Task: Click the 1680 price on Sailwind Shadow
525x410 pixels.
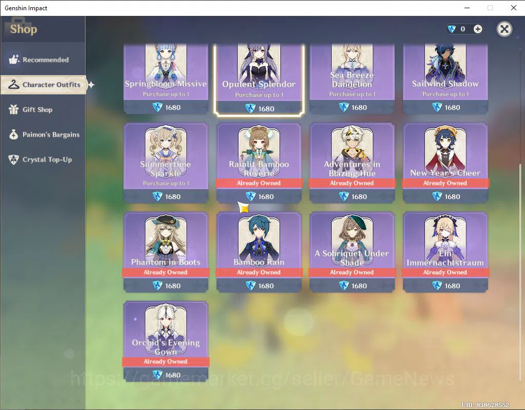Action: pos(452,108)
